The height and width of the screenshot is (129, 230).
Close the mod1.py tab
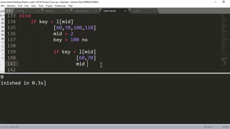(38, 11)
